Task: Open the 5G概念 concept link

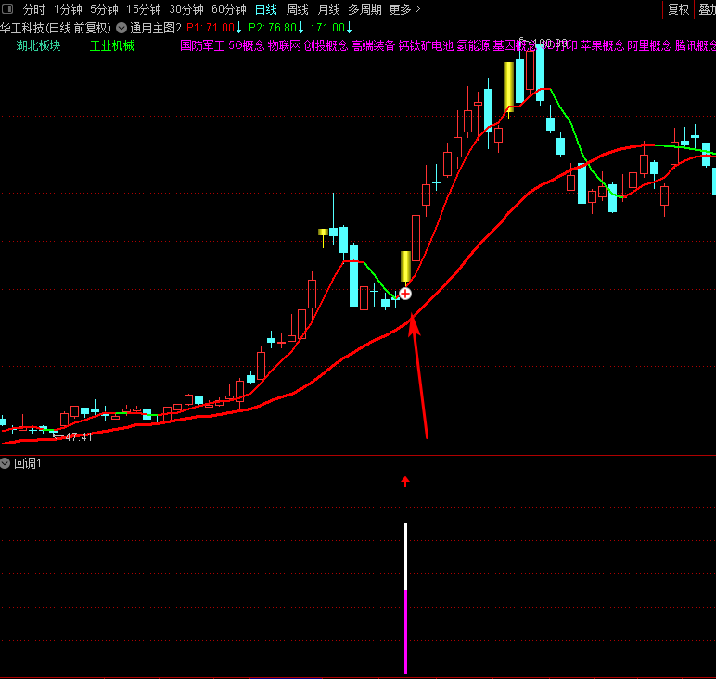Action: pos(247,45)
